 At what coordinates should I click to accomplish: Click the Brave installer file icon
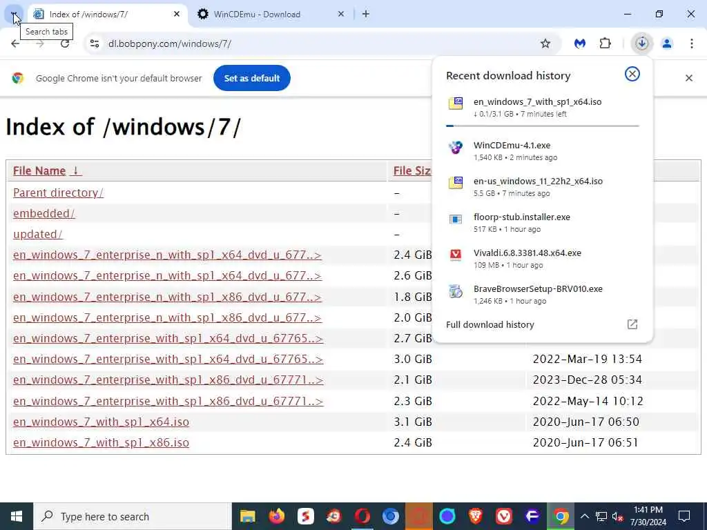tap(456, 291)
